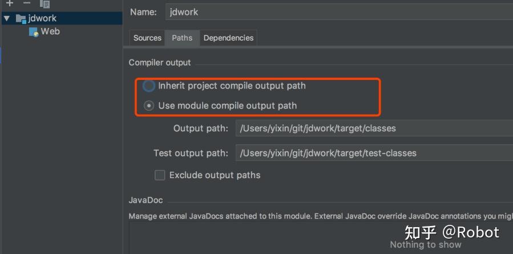The height and width of the screenshot is (254, 513).
Task: Switch to the Sources tab
Action: point(147,38)
